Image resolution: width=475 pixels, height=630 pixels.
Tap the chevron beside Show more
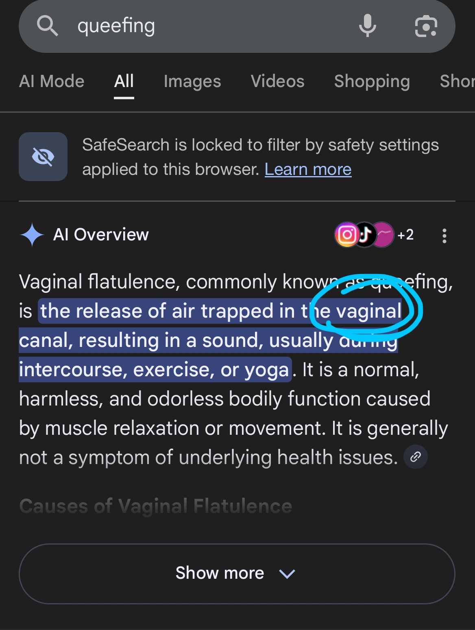tap(287, 573)
